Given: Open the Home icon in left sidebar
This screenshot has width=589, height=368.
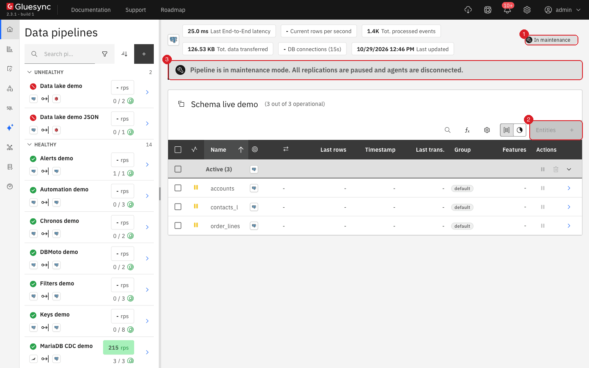Looking at the screenshot, I should [x=10, y=29].
